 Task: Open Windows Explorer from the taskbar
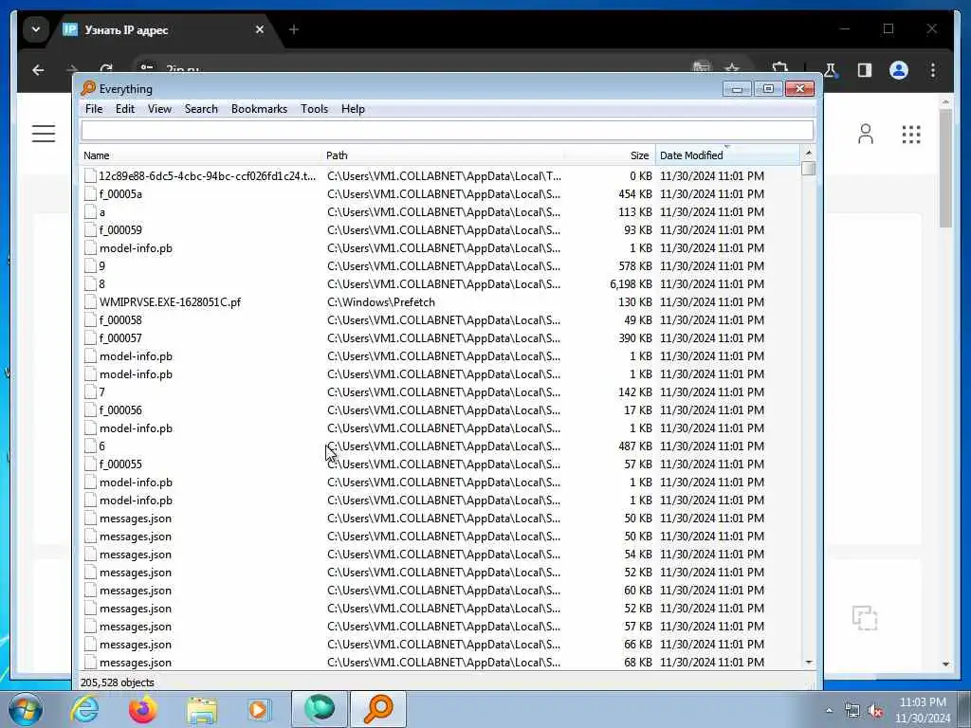pyautogui.click(x=202, y=709)
